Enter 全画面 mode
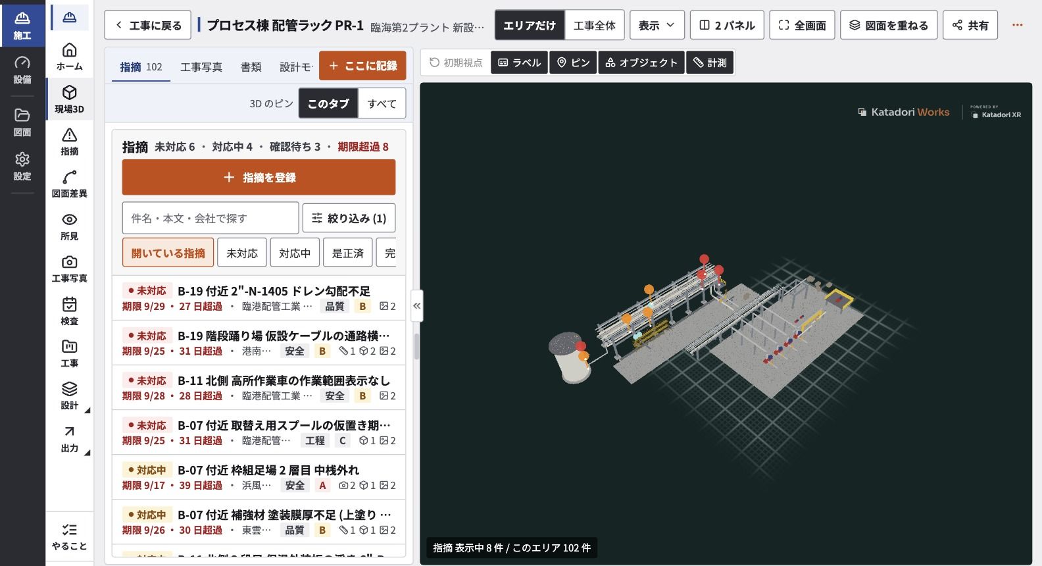1042x566 pixels. [x=802, y=25]
